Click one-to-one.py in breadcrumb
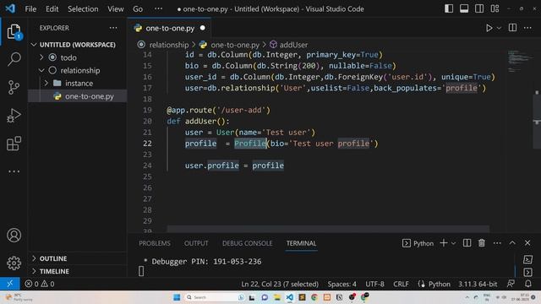The height and width of the screenshot is (304, 541). coord(235,45)
